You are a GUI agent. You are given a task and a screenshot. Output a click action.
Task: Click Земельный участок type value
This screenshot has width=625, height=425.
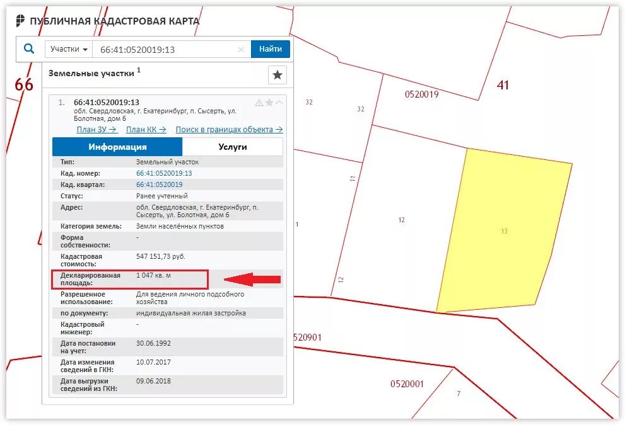click(x=167, y=162)
